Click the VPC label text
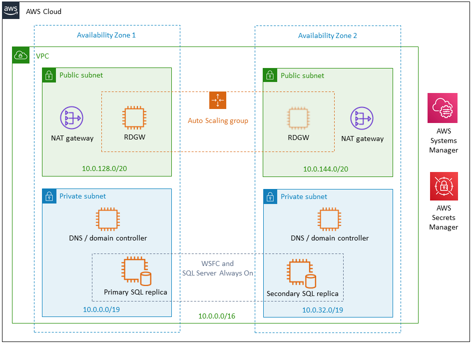The height and width of the screenshot is (344, 472). tap(42, 56)
